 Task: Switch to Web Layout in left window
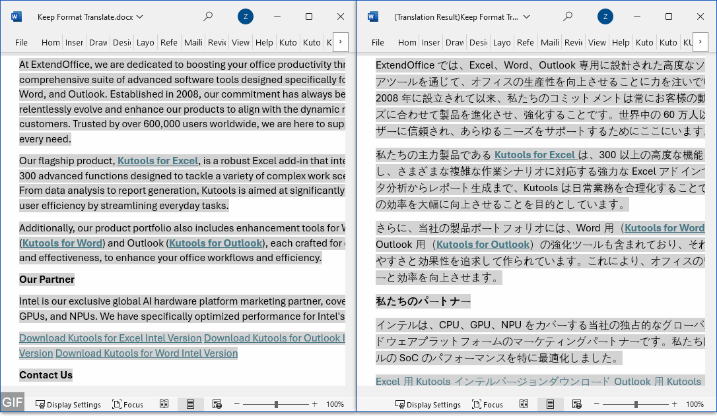tap(217, 404)
